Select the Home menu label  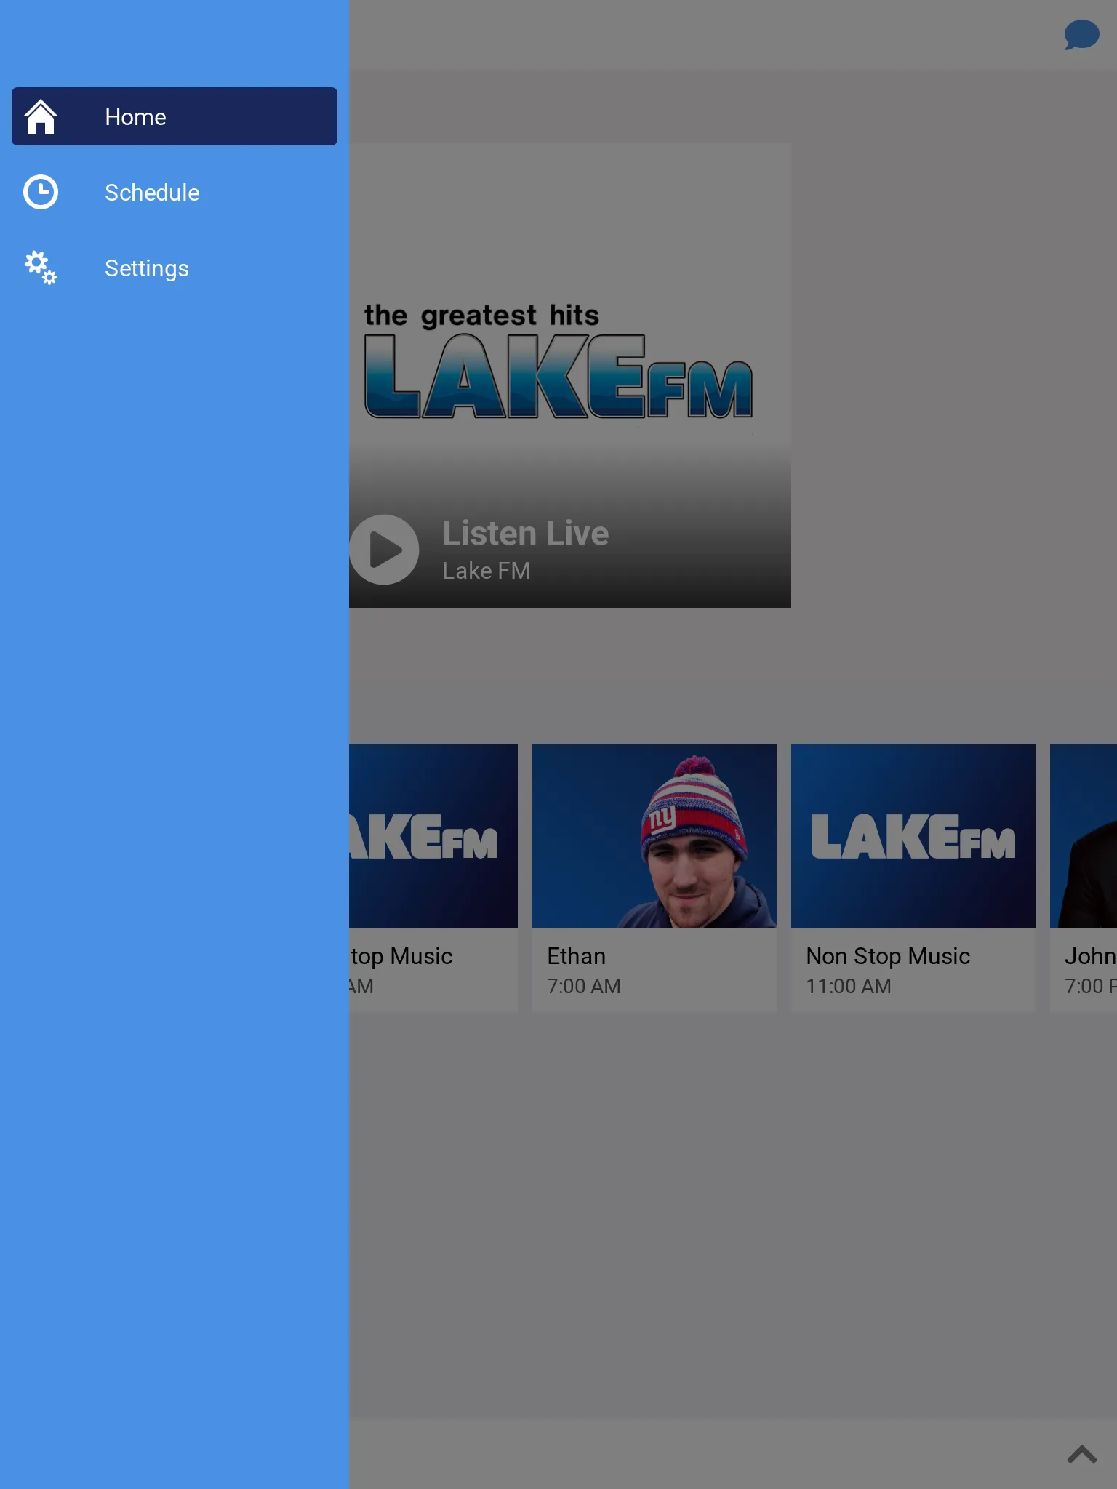135,117
